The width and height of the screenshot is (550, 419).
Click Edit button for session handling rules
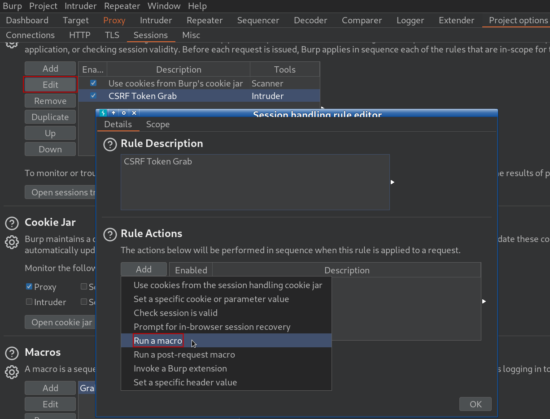click(x=50, y=85)
